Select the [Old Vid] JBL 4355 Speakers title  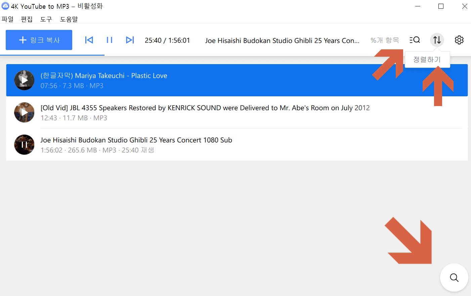(205, 108)
